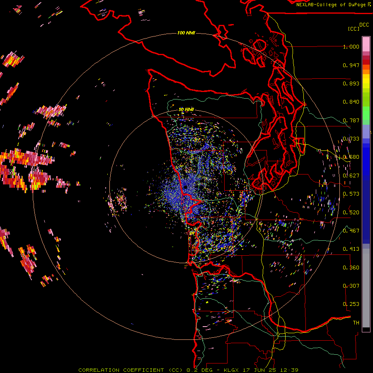Click the black radar site dot at ring center
This screenshot has height=373, width=373.
pyautogui.click(x=185, y=187)
